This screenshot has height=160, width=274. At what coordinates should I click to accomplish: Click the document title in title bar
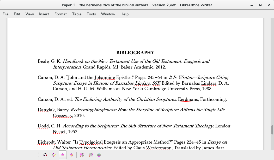(x=137, y=5)
